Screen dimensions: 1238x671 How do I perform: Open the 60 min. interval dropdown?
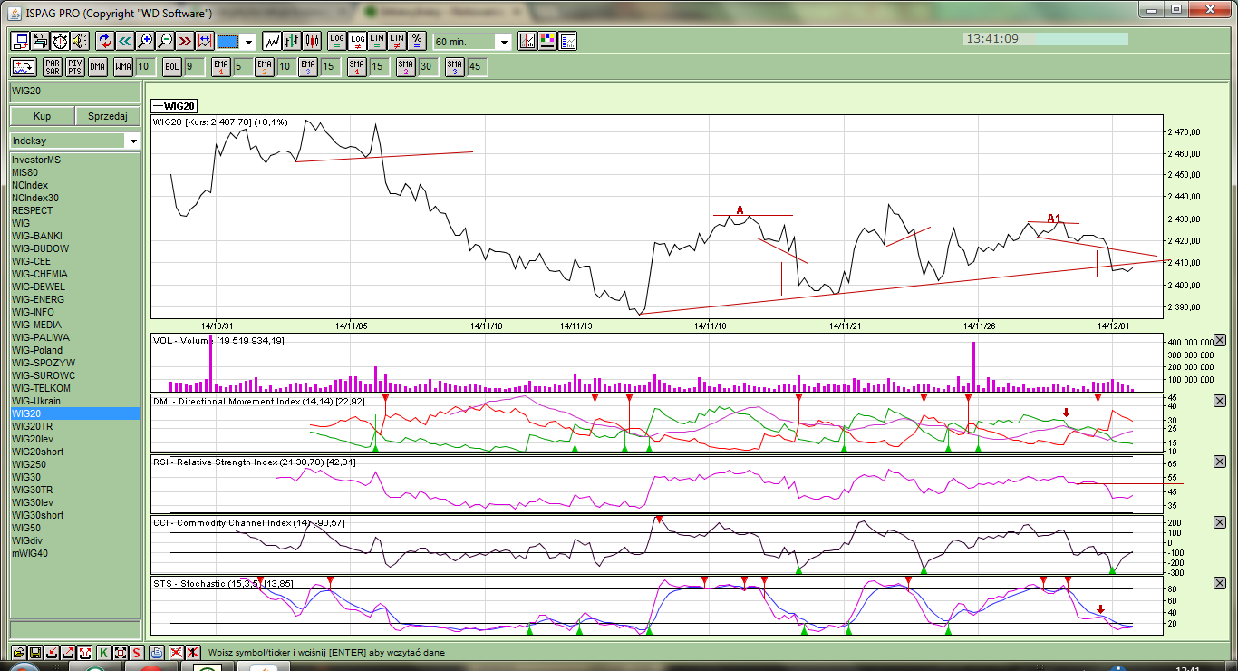point(504,42)
